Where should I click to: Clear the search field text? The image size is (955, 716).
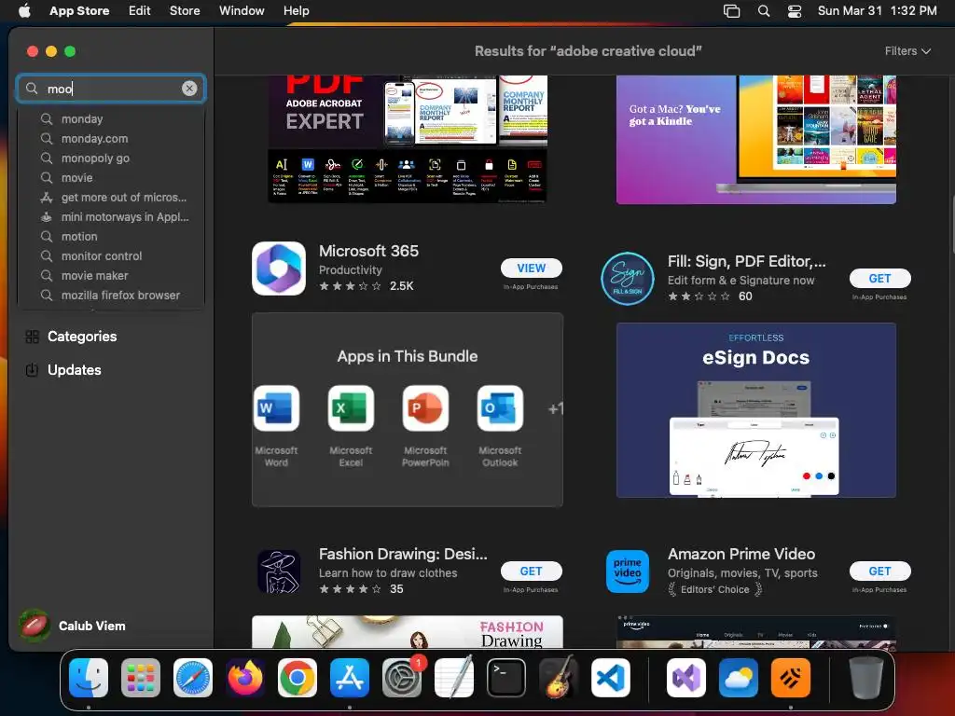[189, 89]
